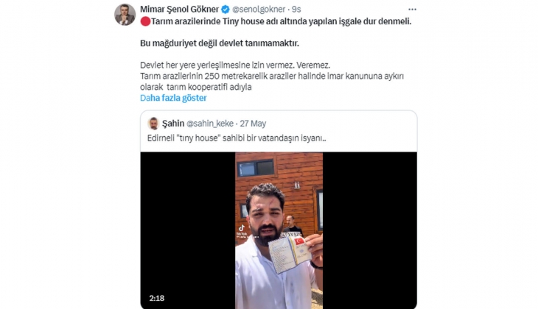This screenshot has height=309, width=538.
Task: Open the "27 May" quoted tweet date
Action: tap(253, 124)
